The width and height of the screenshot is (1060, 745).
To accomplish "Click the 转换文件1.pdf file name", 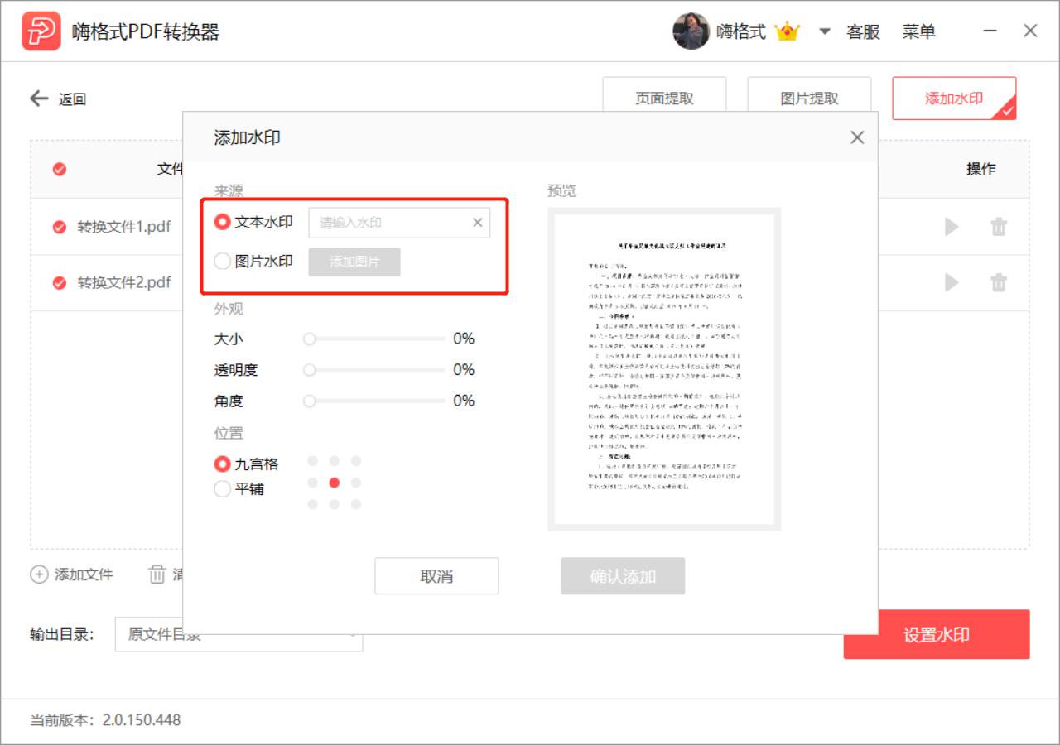I will [124, 227].
